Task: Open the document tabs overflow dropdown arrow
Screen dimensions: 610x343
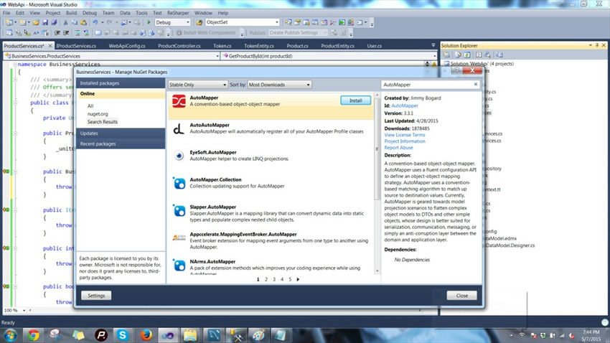Action: pos(433,45)
